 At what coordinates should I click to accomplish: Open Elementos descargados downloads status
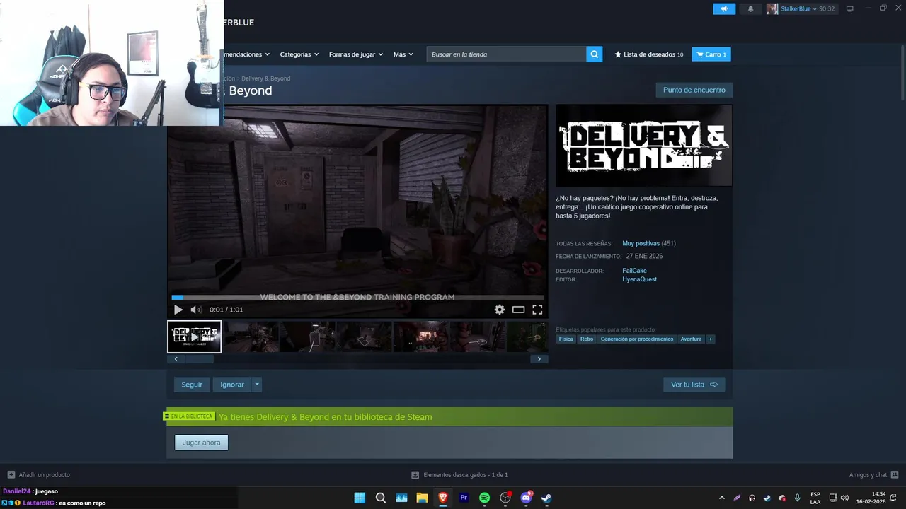[460, 475]
